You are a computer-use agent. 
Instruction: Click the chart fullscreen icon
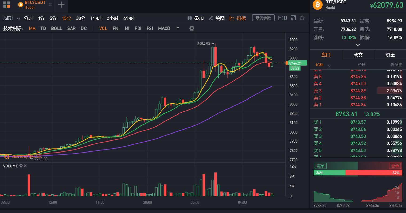[293, 18]
